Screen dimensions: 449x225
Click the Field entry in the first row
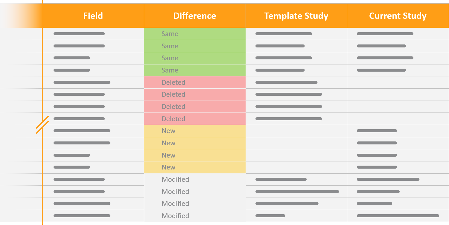click(x=79, y=34)
